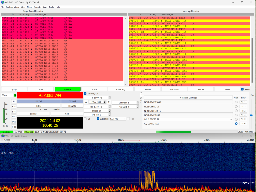Click the Average Decodes scrollbar
Viewport: 256px width, 192px height.
click(253, 60)
